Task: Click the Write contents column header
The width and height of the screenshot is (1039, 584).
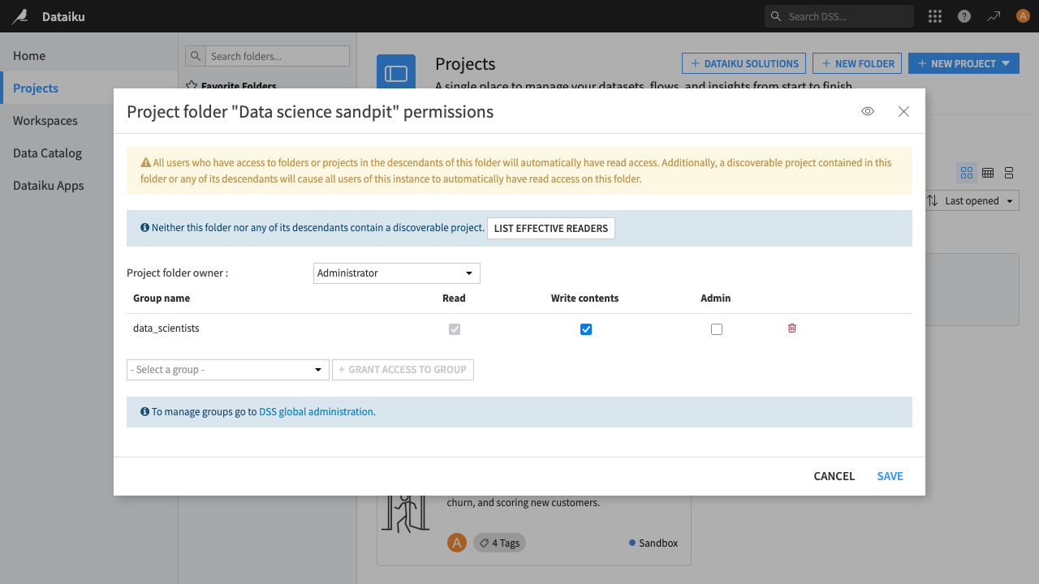Action: [x=584, y=298]
